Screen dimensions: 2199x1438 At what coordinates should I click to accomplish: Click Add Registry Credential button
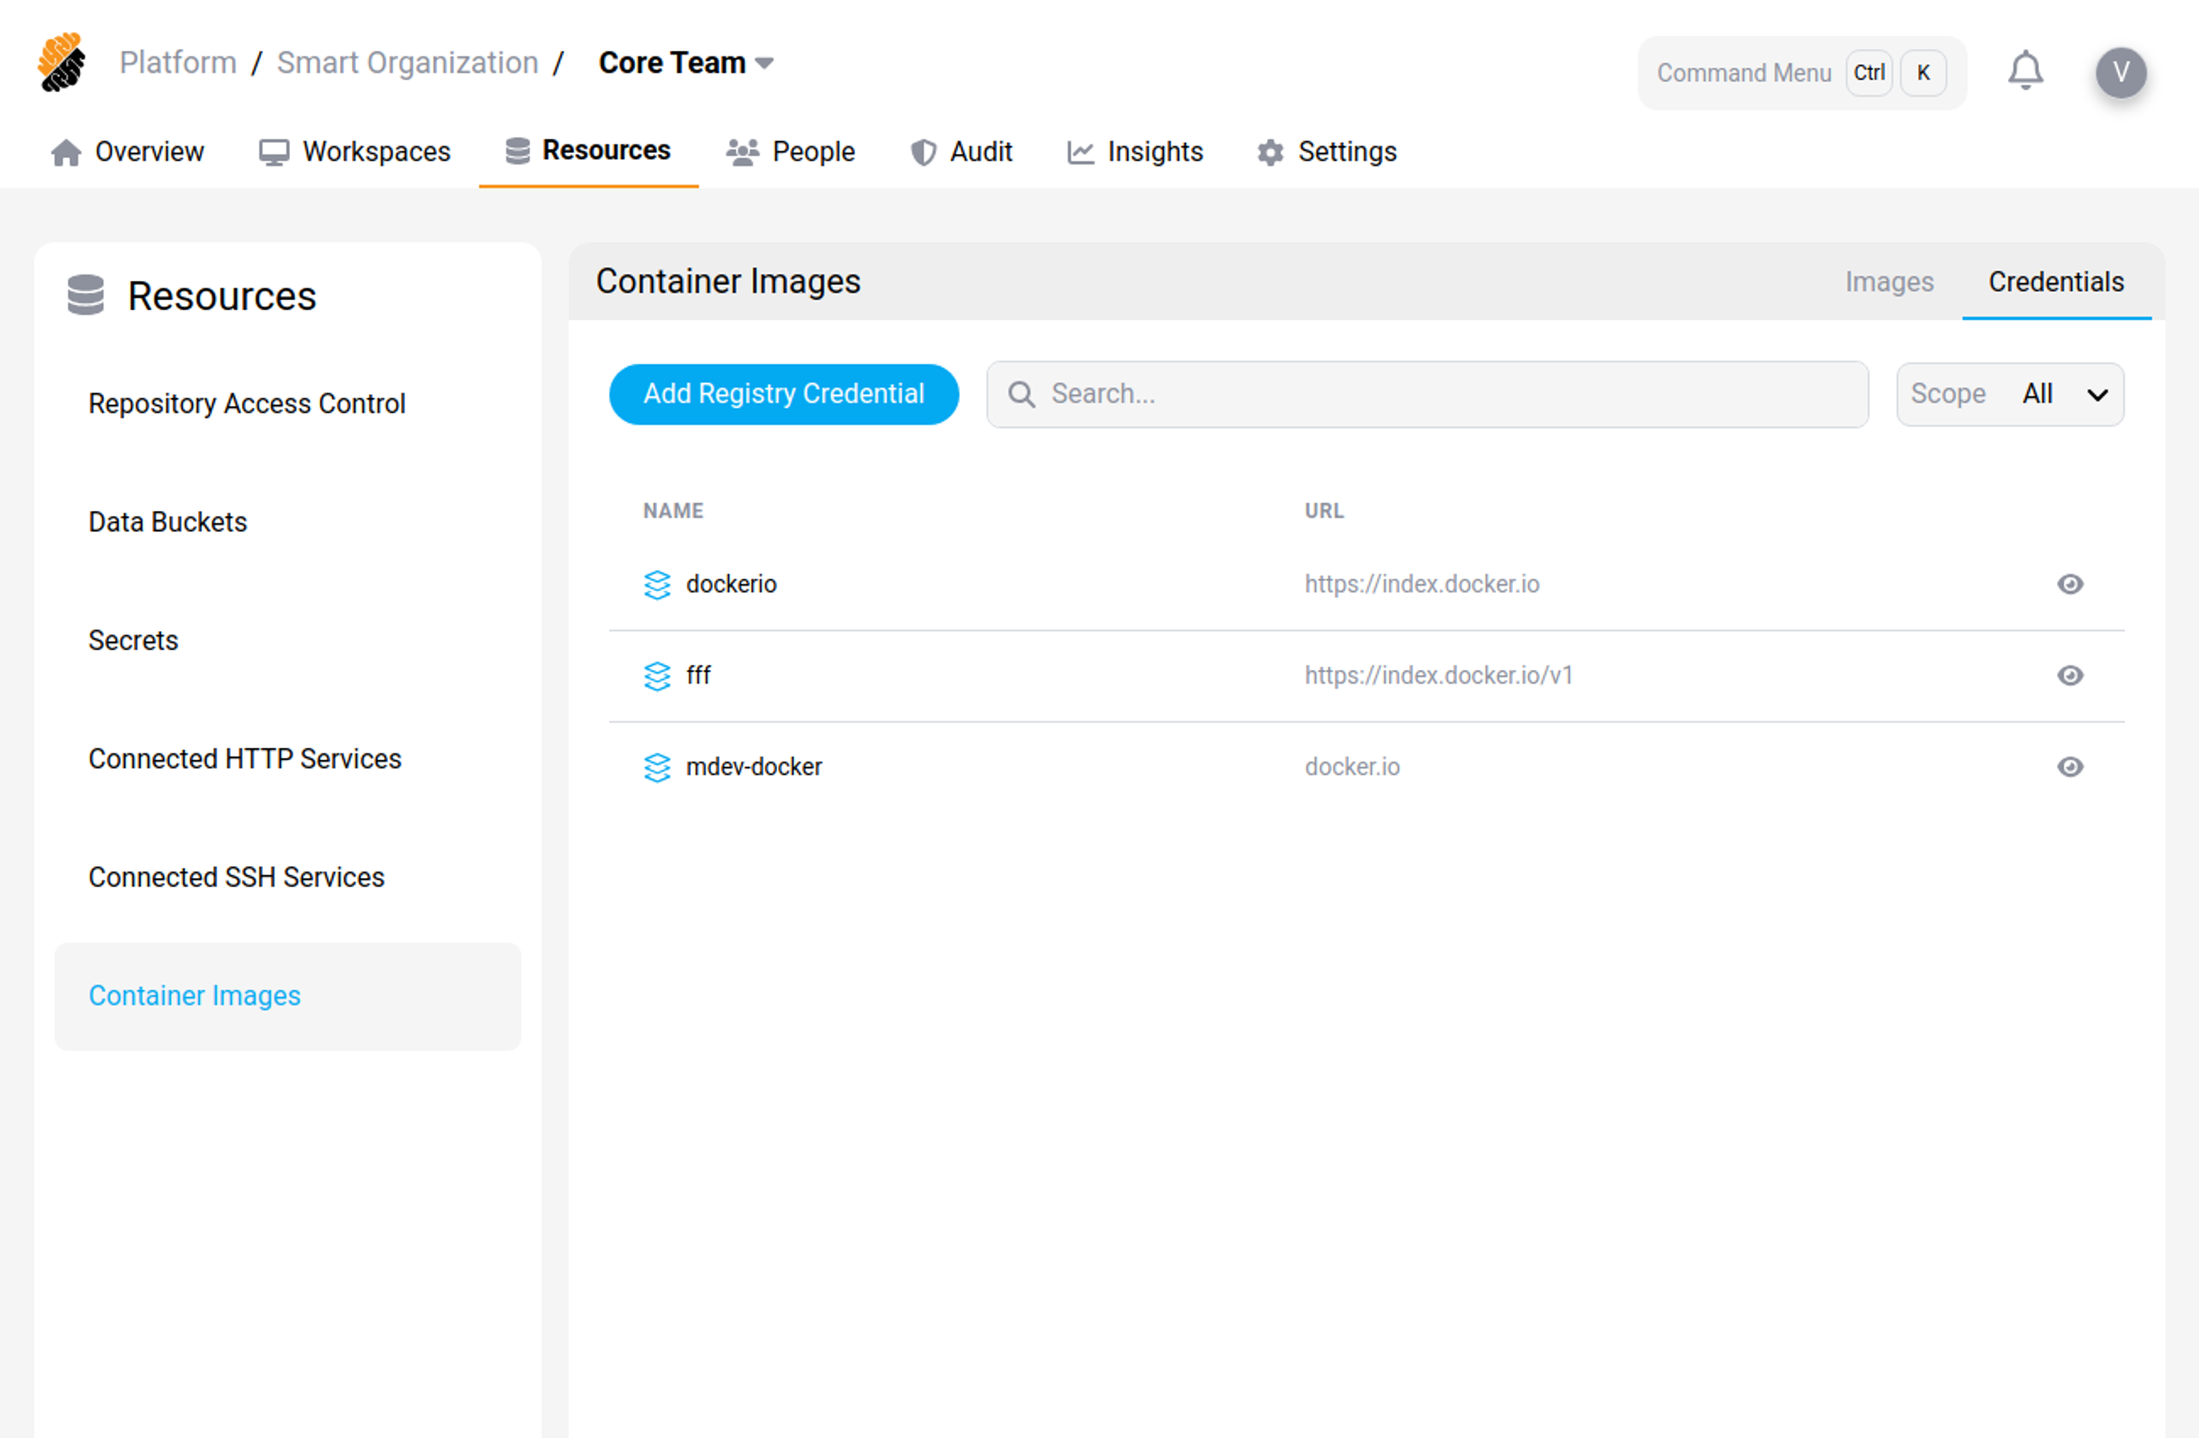coord(784,395)
